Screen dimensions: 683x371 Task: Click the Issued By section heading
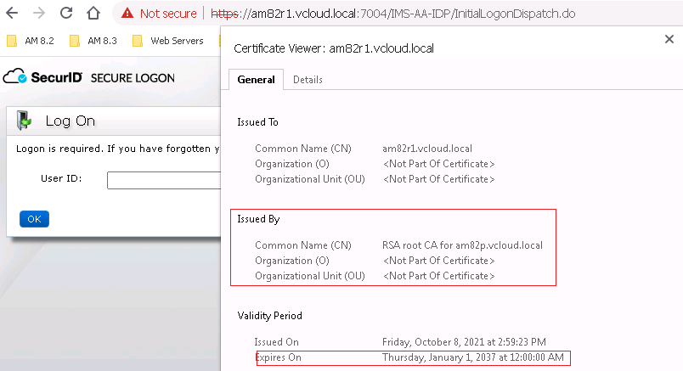click(x=258, y=219)
